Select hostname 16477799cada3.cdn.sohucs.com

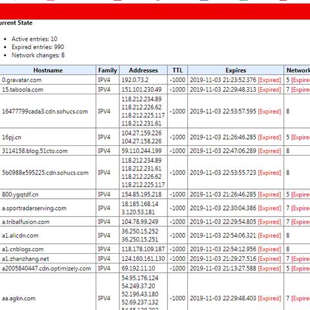[45, 111]
